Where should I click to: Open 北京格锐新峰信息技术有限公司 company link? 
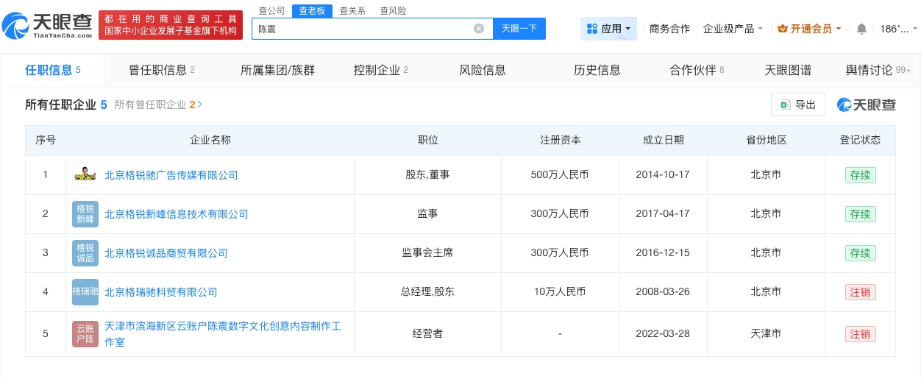coord(177,214)
